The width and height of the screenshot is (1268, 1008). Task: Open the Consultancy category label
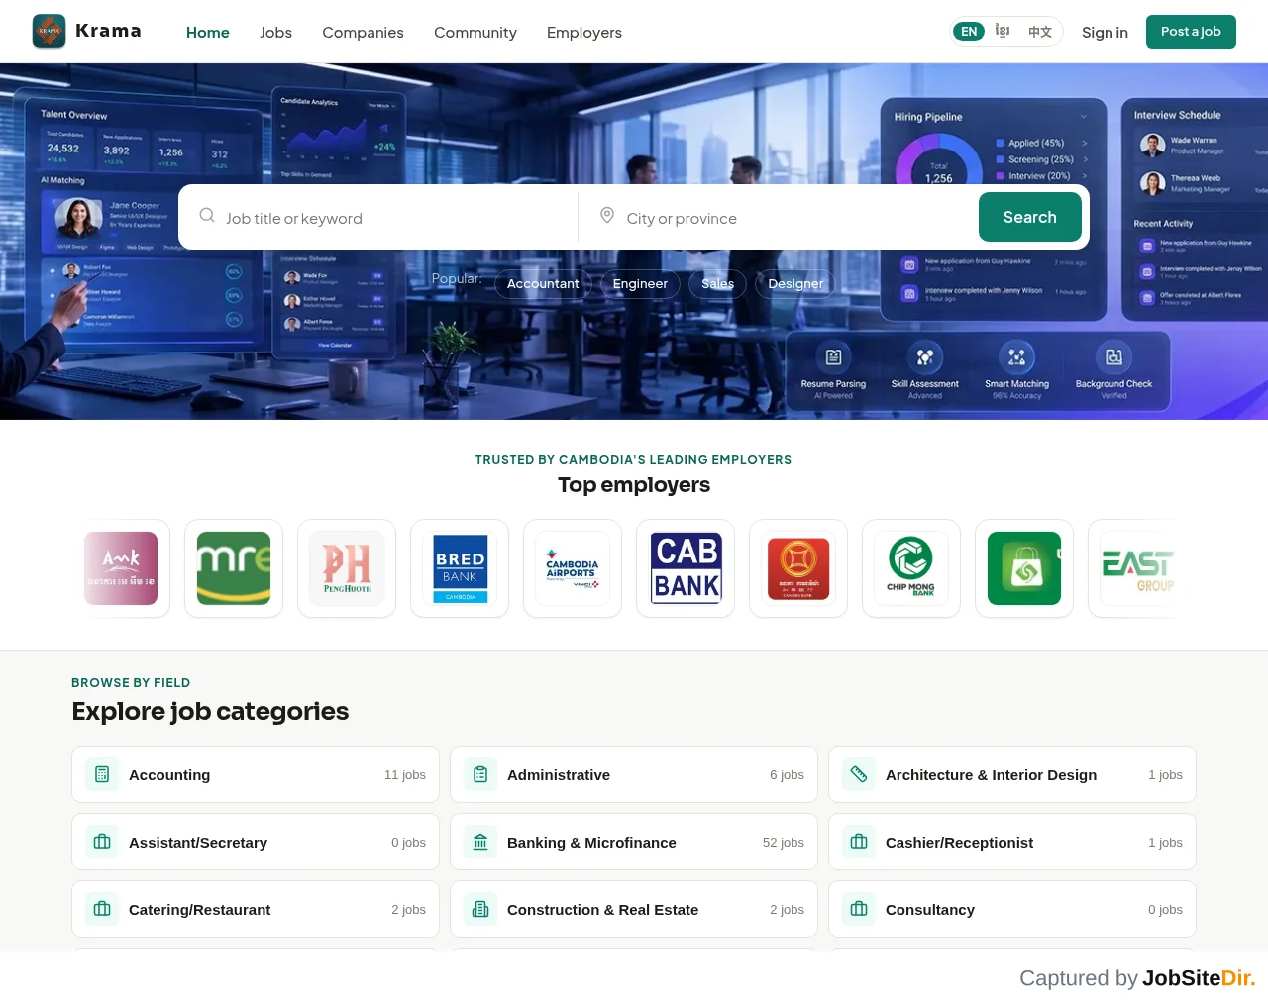pyautogui.click(x=930, y=909)
